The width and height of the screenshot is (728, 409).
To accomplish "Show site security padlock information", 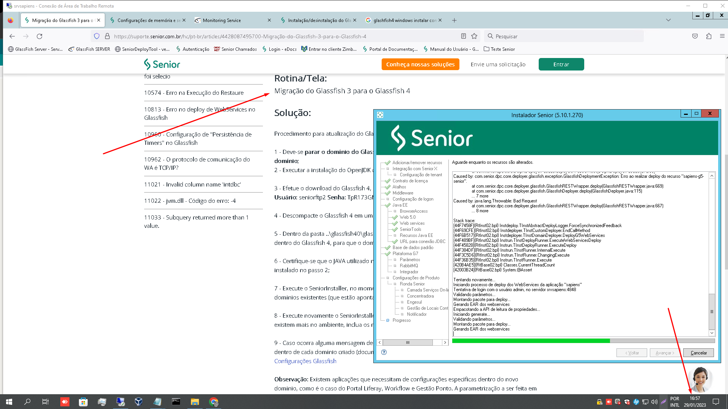I will 107,36.
